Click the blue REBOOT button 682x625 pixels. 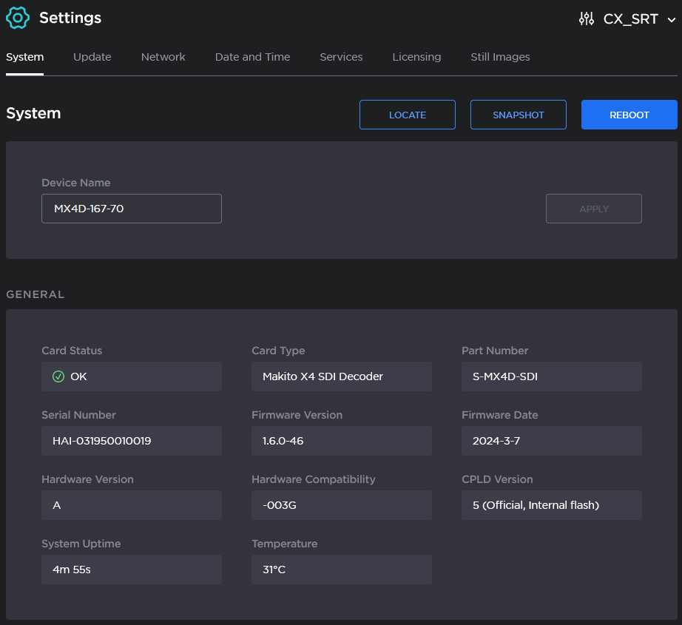(x=629, y=115)
